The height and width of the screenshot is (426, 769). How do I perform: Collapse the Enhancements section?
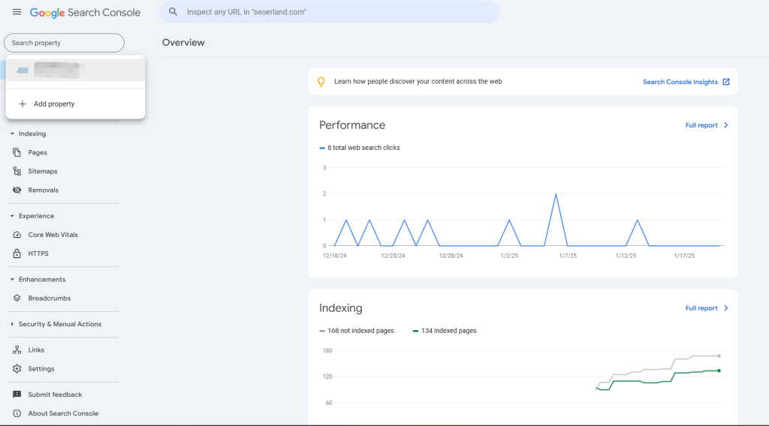(12, 279)
